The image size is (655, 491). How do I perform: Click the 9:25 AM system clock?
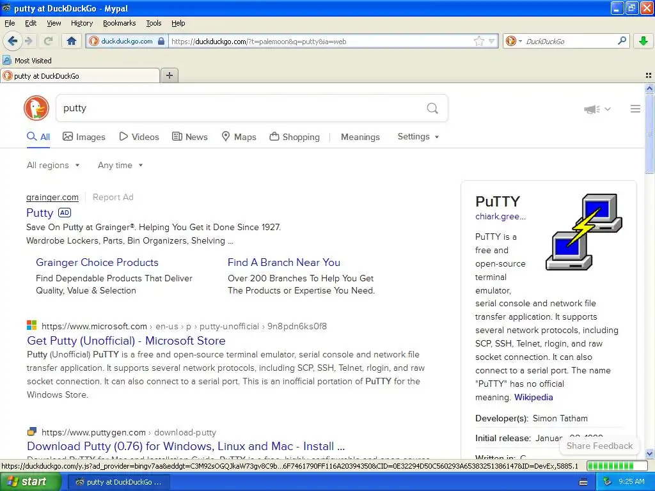click(x=631, y=482)
